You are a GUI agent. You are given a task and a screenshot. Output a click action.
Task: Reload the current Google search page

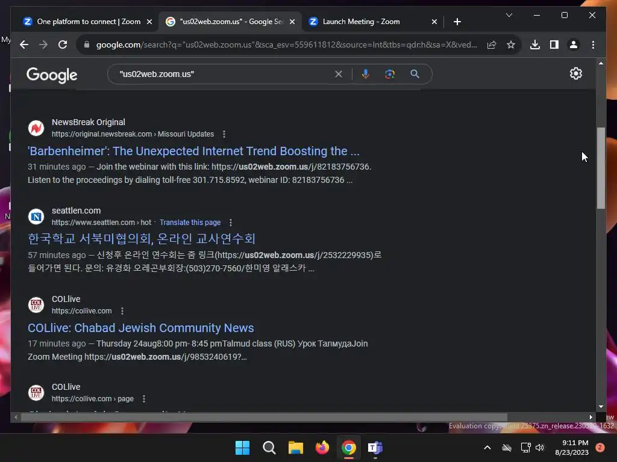point(63,45)
